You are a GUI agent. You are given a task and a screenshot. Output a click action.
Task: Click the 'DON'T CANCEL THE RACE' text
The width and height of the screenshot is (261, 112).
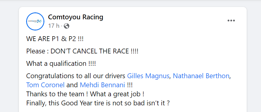coord(94,51)
